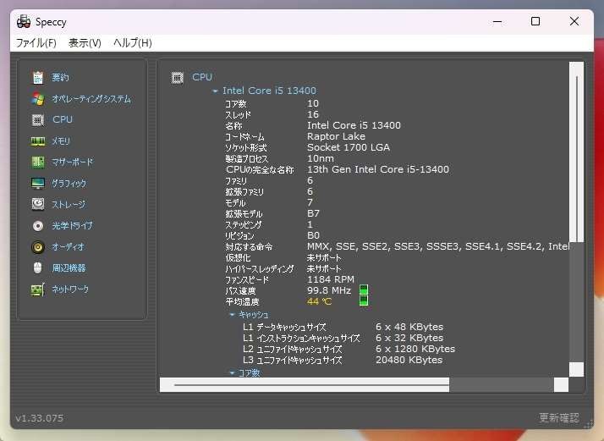Select the 10nm manufacturing process value

[321, 158]
